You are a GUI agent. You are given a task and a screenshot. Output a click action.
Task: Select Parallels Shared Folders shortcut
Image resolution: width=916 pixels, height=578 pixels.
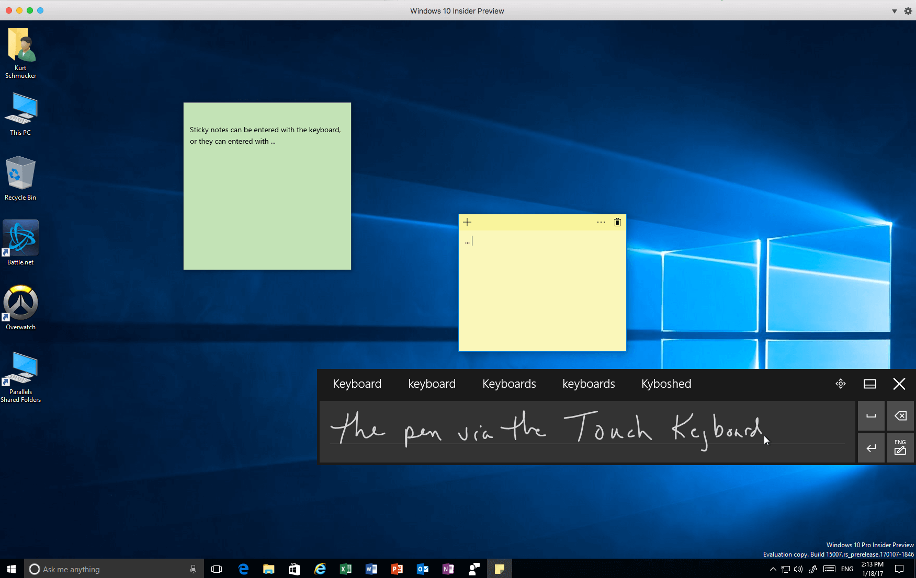[x=20, y=377]
